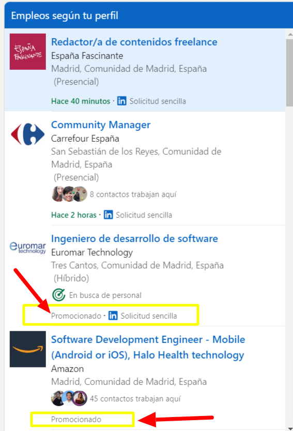Click 'Promocionado' label under Amazon job

(x=76, y=420)
